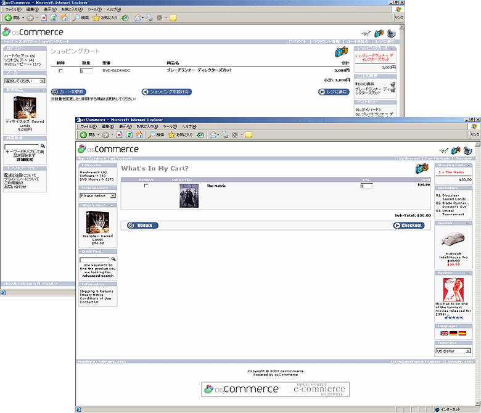
Task: Click Quick Find keyword input box
Action: (94, 260)
